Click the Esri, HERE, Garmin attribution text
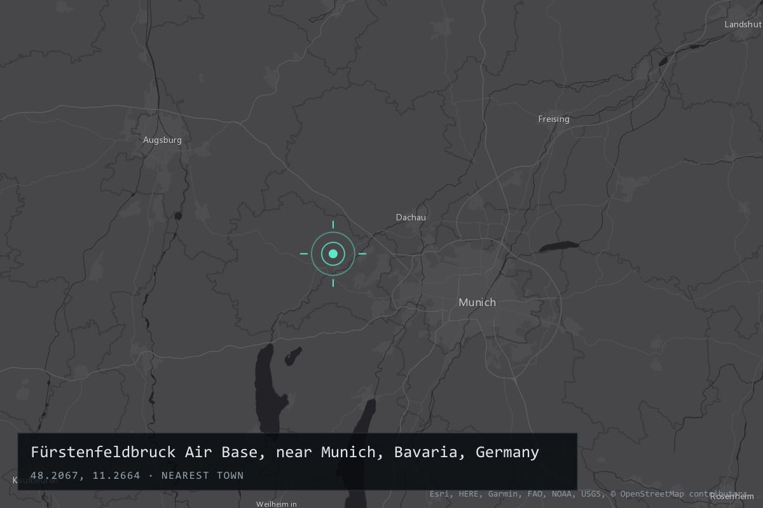 486,494
